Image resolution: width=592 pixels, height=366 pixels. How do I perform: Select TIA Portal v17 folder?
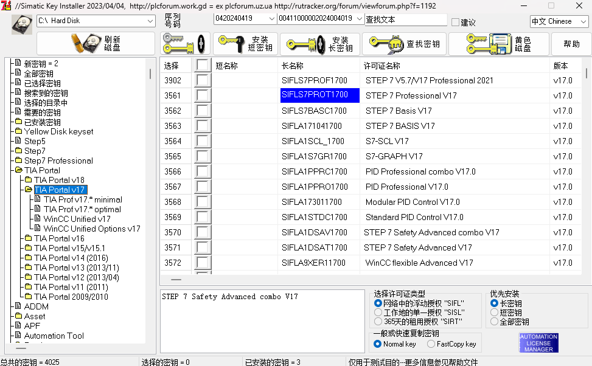[x=60, y=190]
